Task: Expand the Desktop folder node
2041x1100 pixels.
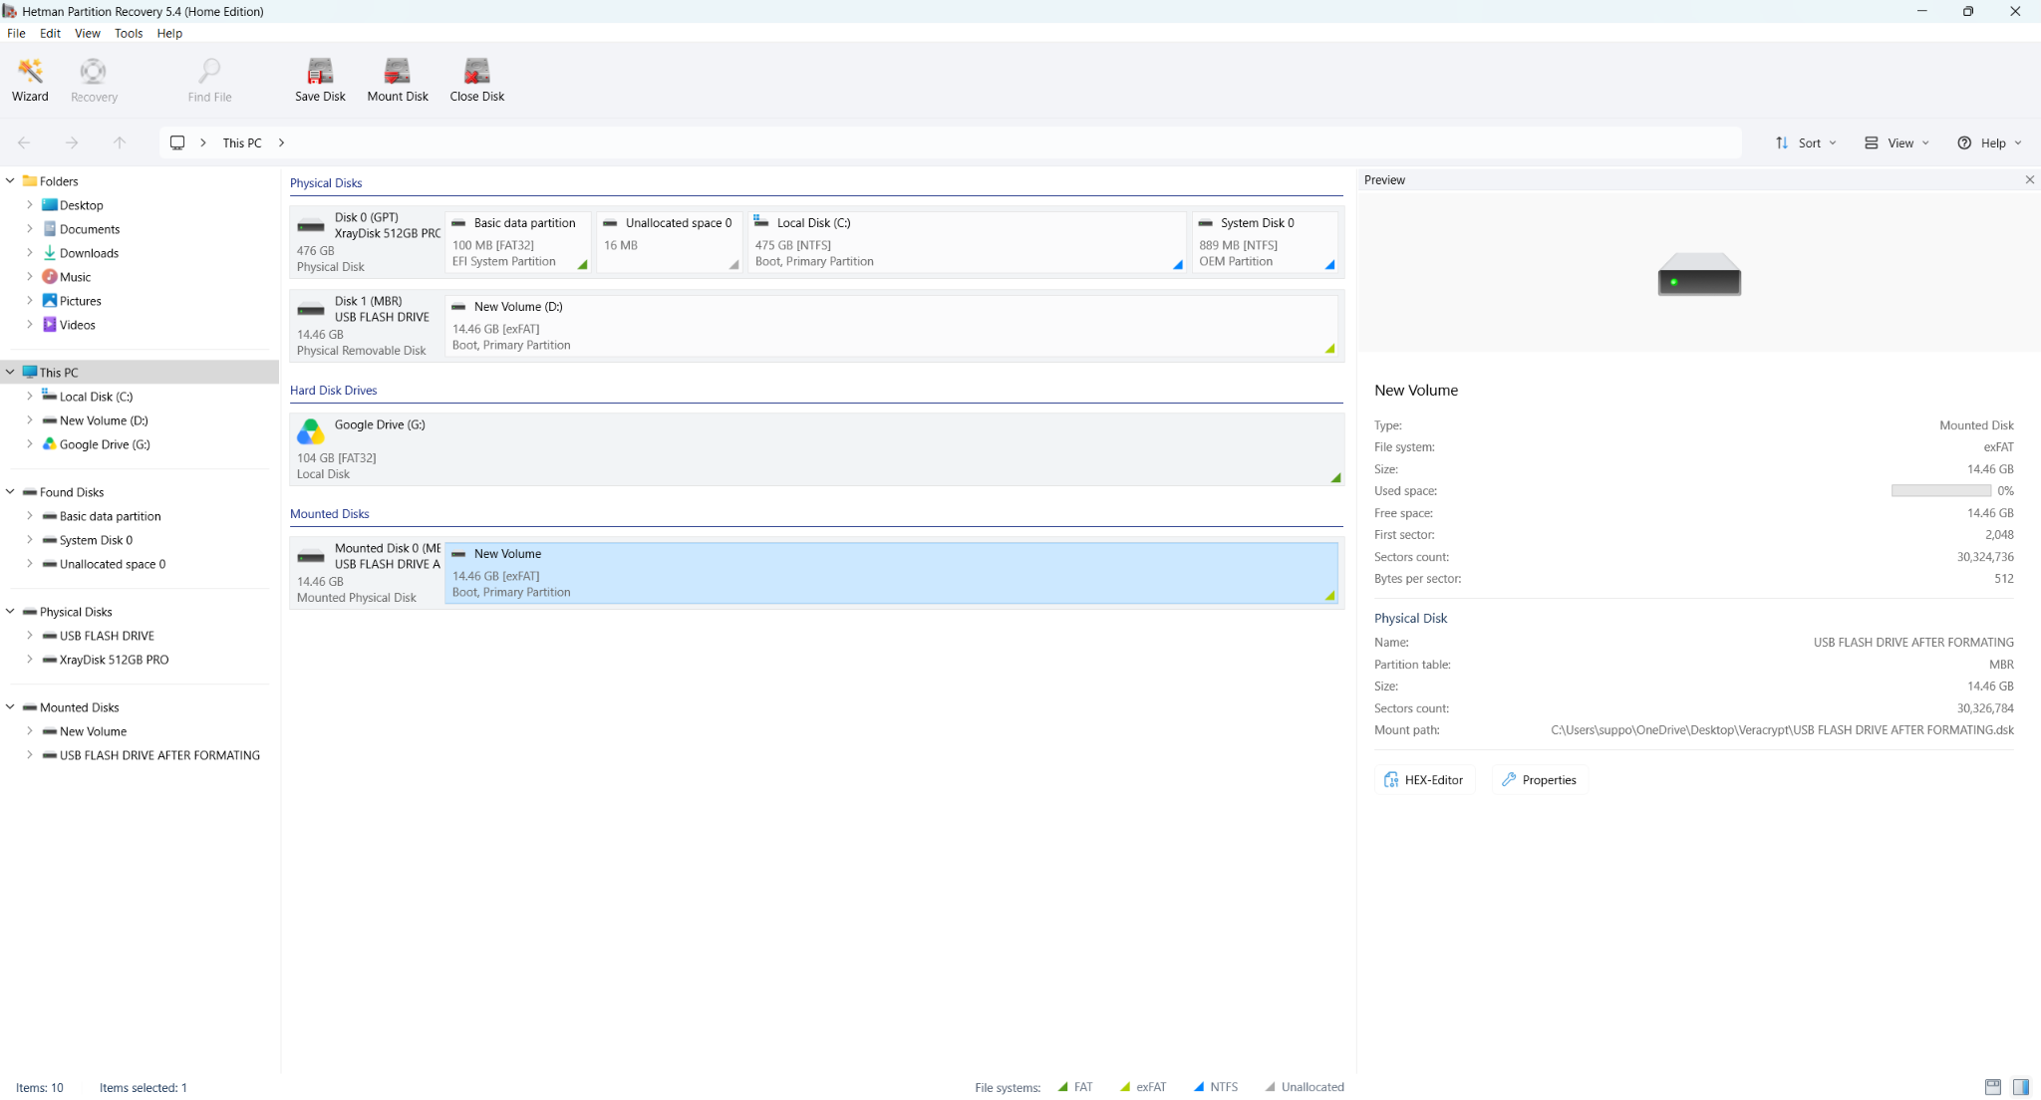Action: [29, 204]
